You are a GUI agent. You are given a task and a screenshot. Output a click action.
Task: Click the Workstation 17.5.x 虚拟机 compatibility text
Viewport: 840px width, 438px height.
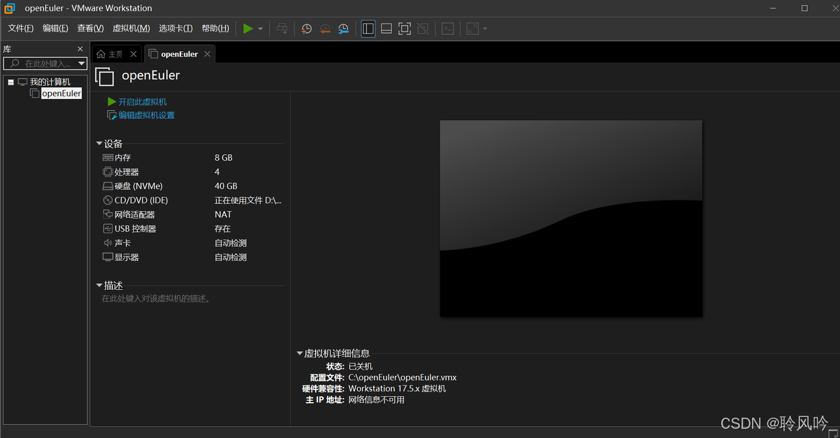pos(397,389)
